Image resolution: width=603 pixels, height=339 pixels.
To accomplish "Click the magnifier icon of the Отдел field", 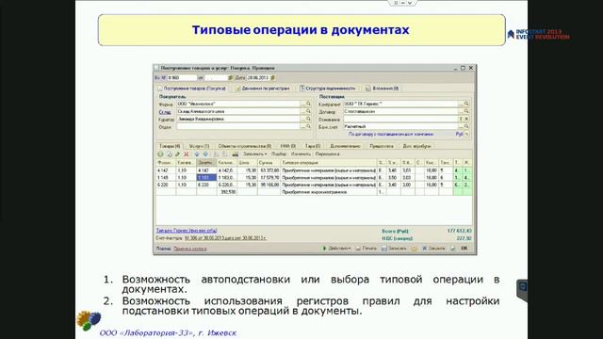I will pos(308,126).
